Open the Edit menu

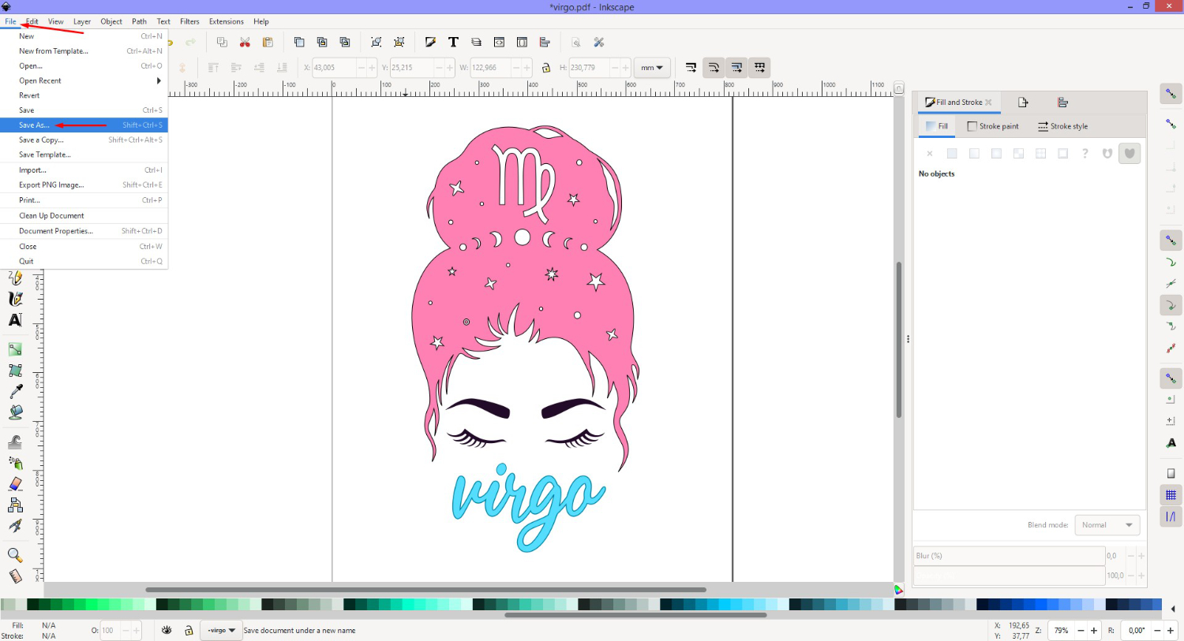point(32,21)
